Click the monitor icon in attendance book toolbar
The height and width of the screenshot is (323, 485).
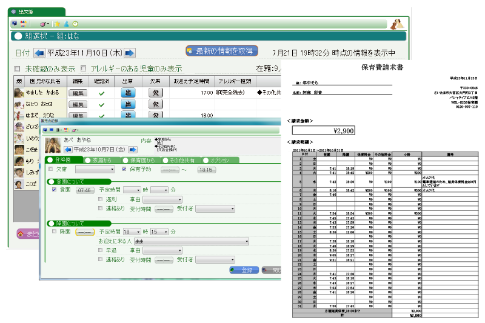(x=14, y=24)
